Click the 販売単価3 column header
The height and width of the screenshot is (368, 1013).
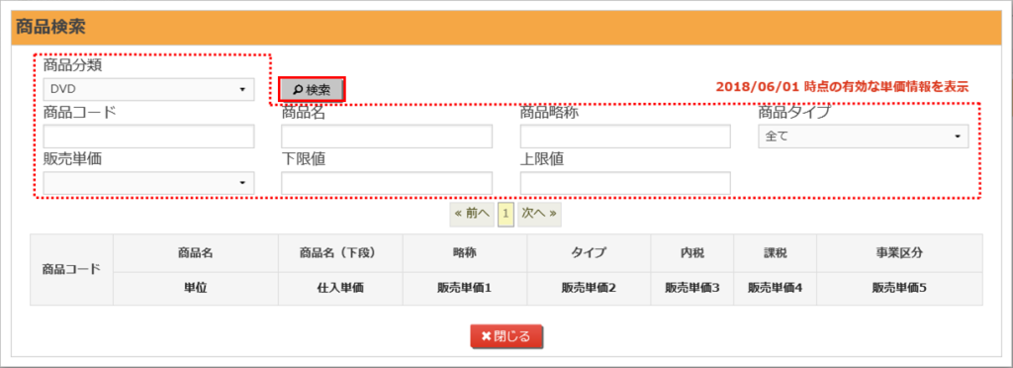coord(692,289)
